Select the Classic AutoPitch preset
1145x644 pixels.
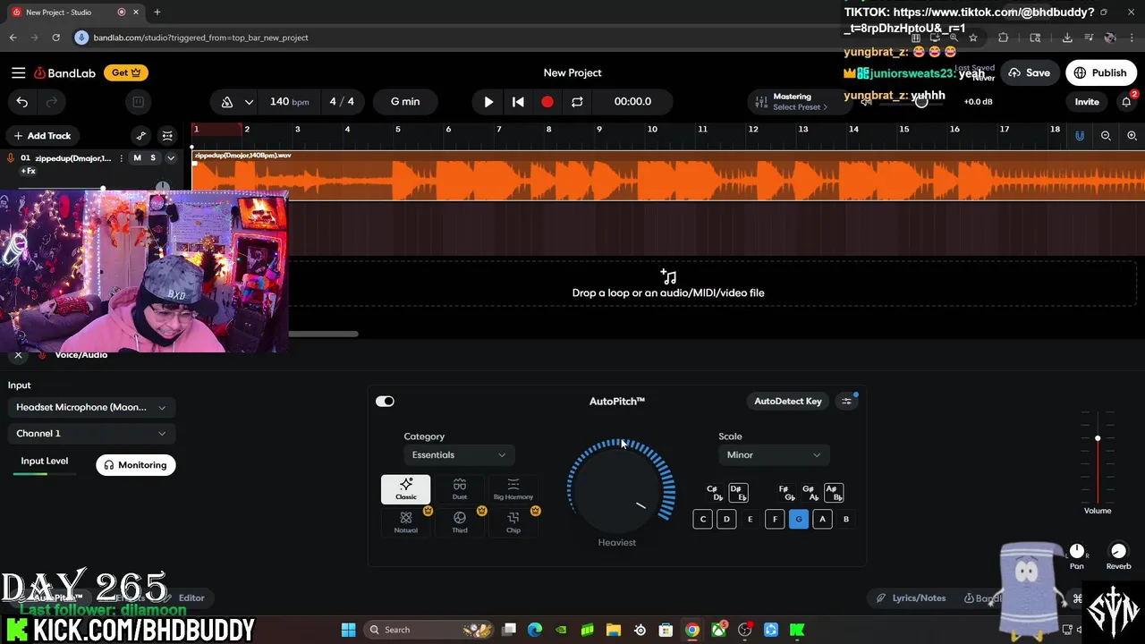coord(406,489)
